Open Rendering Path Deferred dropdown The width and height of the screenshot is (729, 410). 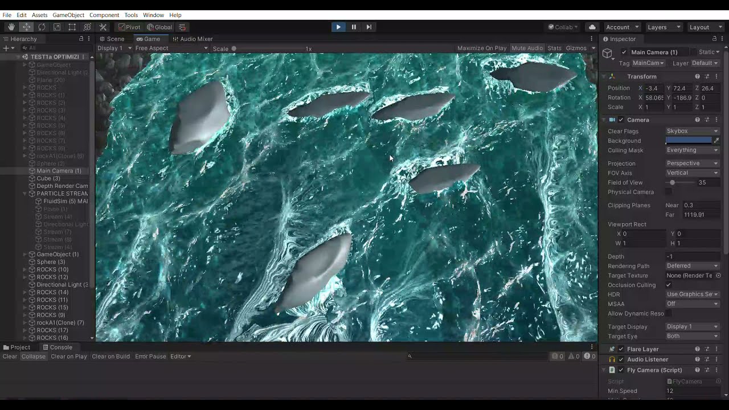coord(693,266)
